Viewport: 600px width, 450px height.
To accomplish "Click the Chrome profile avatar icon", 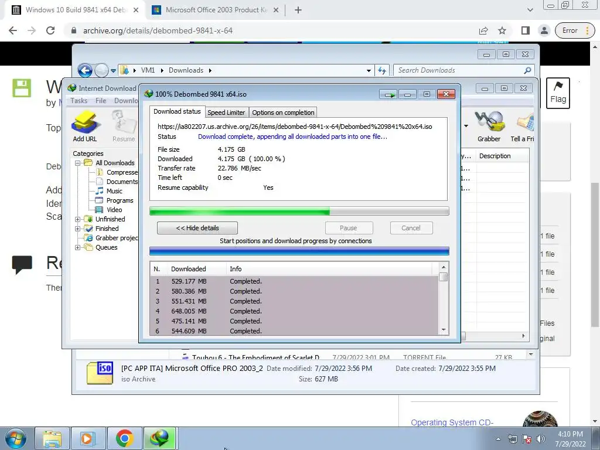I will tap(544, 30).
